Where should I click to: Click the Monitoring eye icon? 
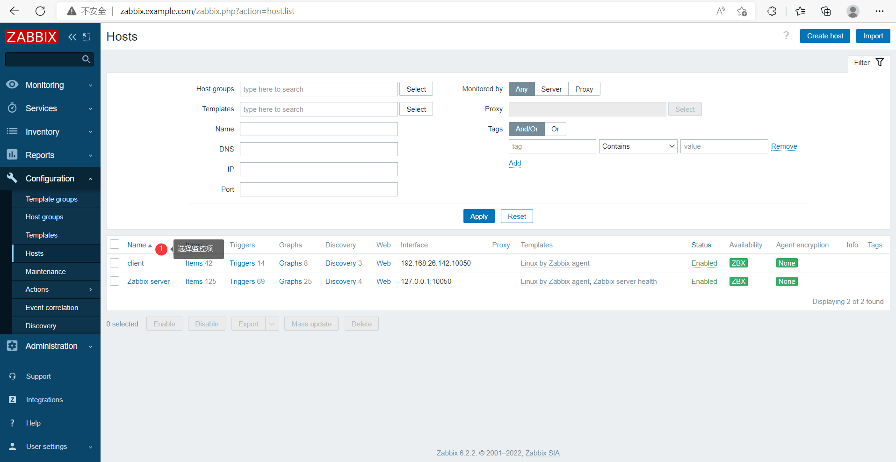[12, 85]
